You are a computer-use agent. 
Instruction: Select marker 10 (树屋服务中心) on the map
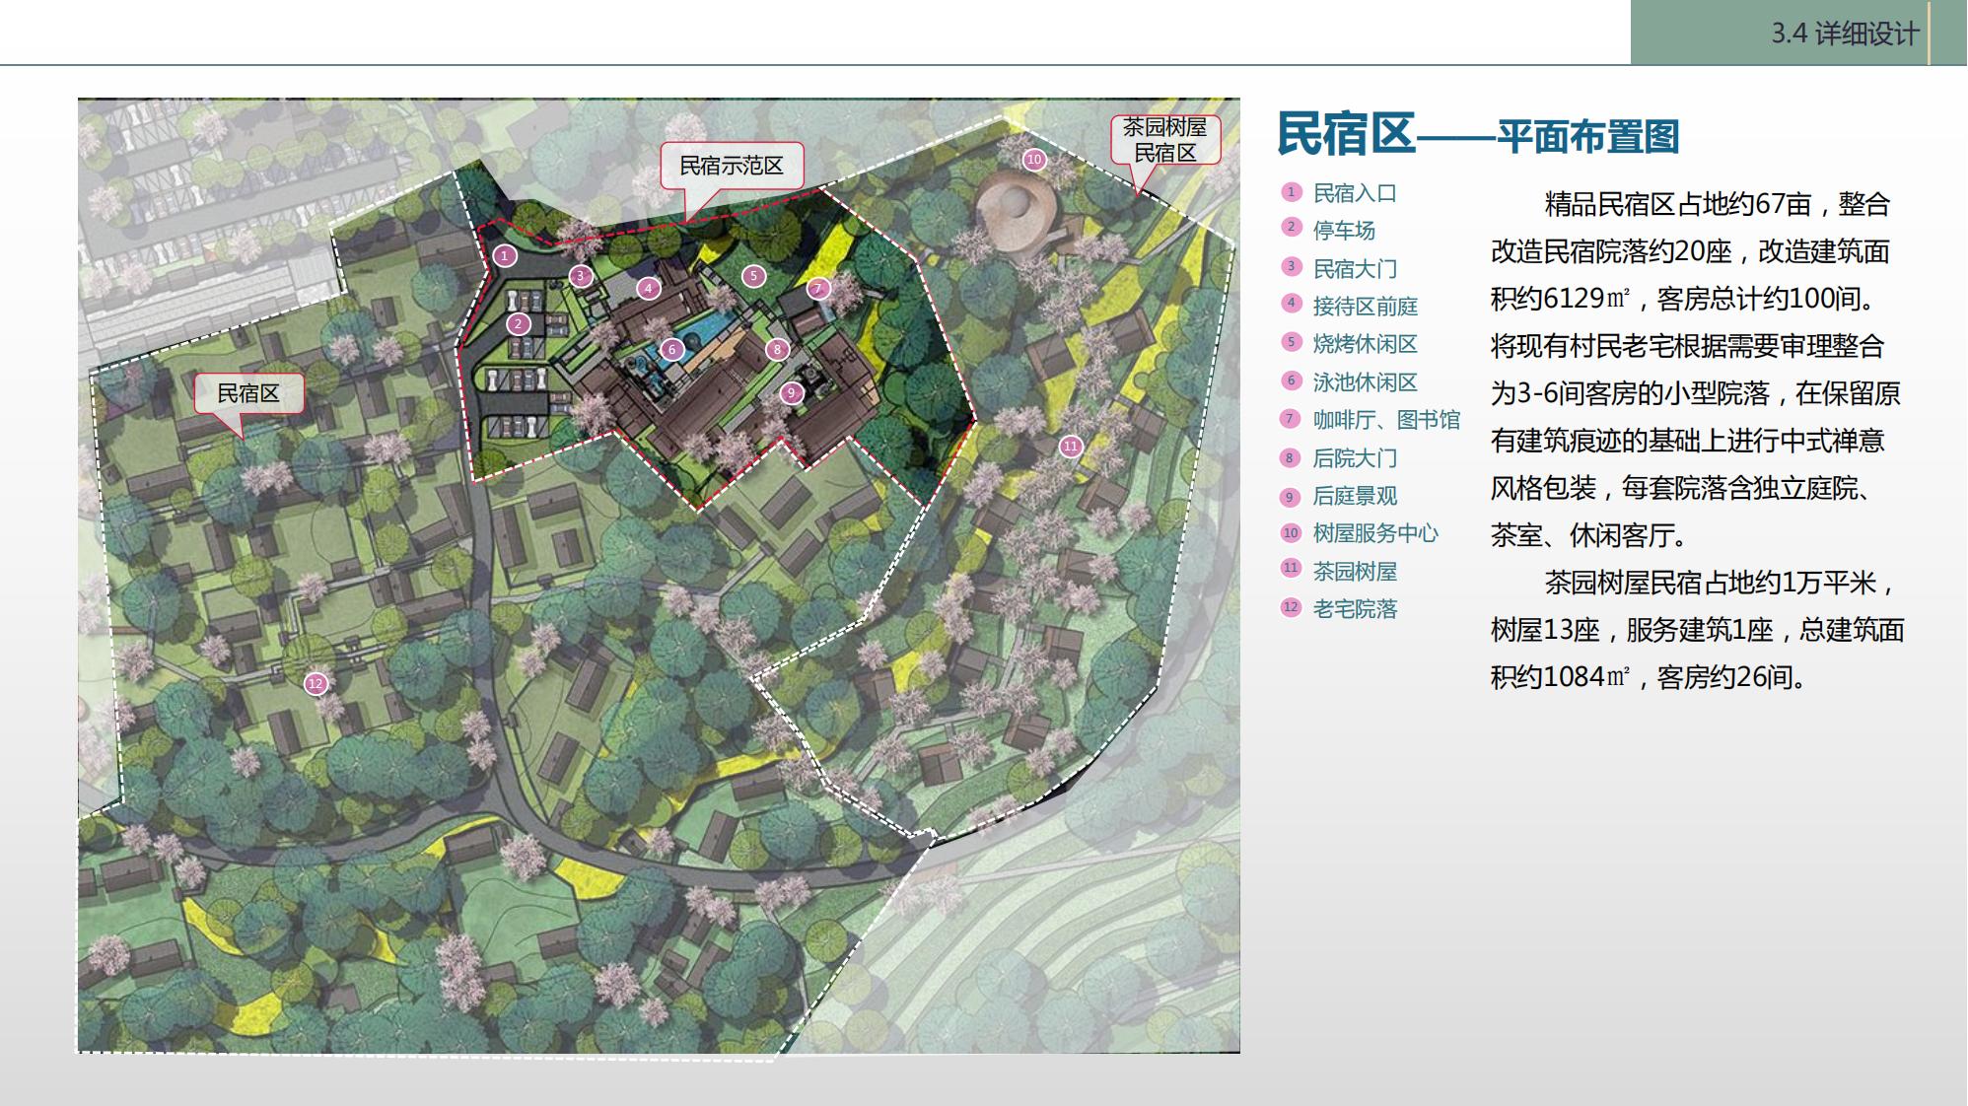pyautogui.click(x=1032, y=158)
